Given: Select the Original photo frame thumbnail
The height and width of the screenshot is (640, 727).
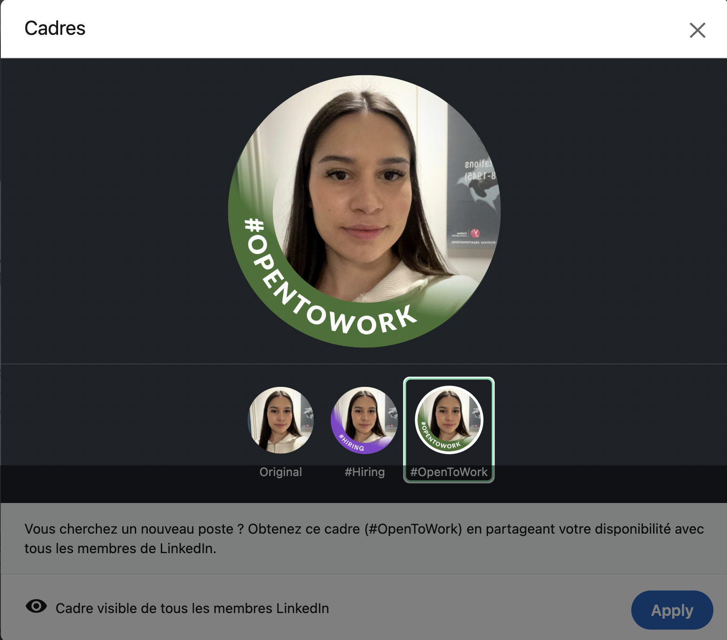Looking at the screenshot, I should (281, 420).
